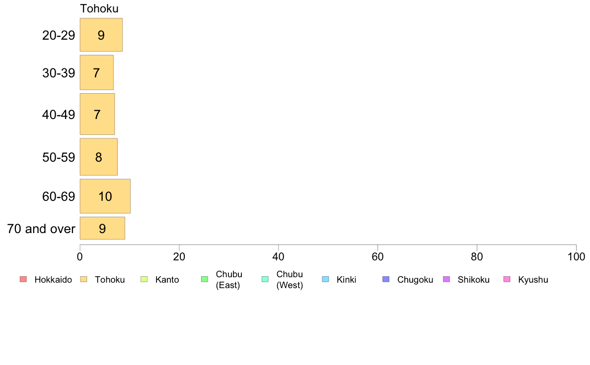590x365 pixels.
Task: Click the Kanto yellow-green legend swatch
Action: click(144, 279)
